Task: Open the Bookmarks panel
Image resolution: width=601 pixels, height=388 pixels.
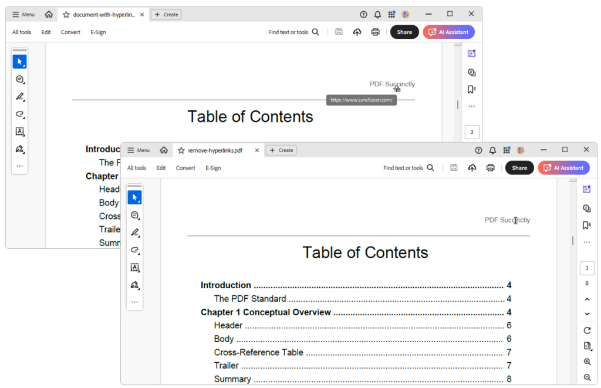Action: click(x=586, y=225)
